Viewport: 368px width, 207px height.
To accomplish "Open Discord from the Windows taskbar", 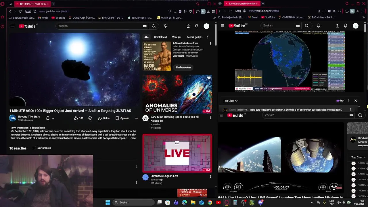I will 260,202.
